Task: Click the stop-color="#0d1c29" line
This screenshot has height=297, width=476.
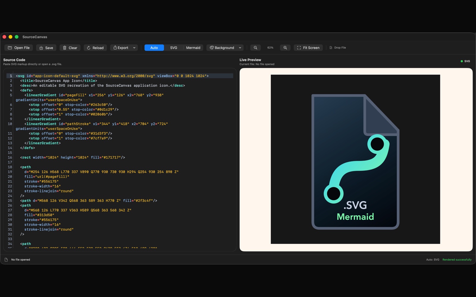Action: click(x=74, y=109)
